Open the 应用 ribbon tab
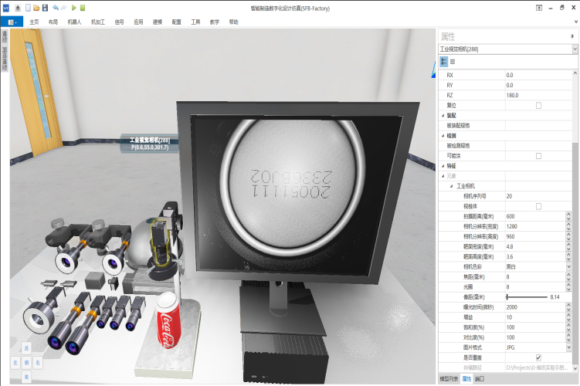Screen dimensions: 580x386 pyautogui.click(x=138, y=22)
